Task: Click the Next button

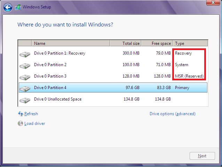Action: point(202,156)
